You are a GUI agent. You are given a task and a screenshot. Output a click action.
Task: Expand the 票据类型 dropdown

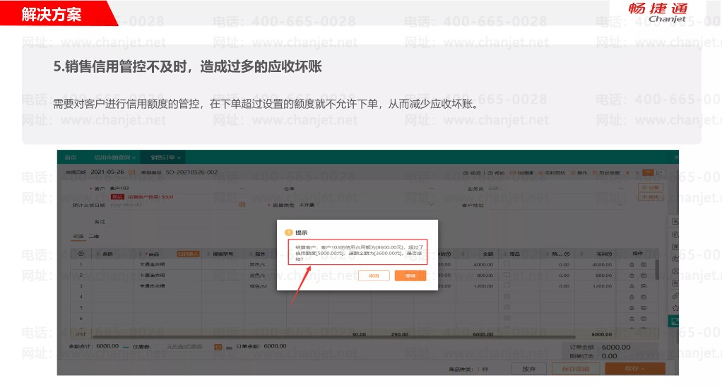pyautogui.click(x=431, y=204)
